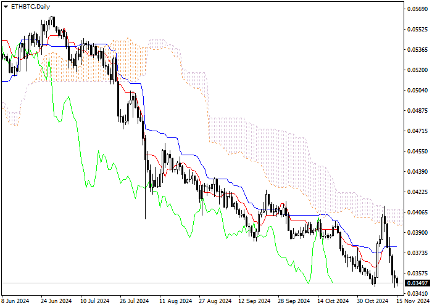432x308 pixels.
Task: Click the 0.04875 price axis label
Action: coord(417,110)
